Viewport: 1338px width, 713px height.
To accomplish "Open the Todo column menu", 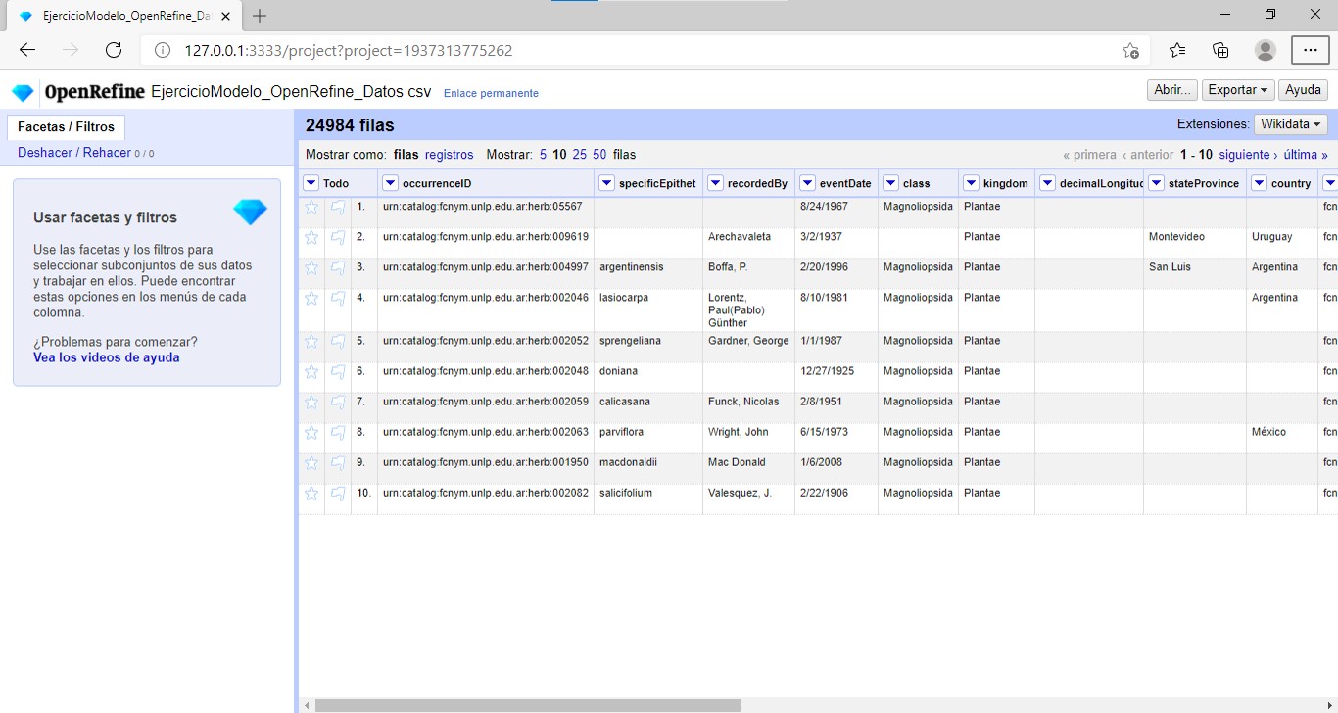I will (x=311, y=183).
